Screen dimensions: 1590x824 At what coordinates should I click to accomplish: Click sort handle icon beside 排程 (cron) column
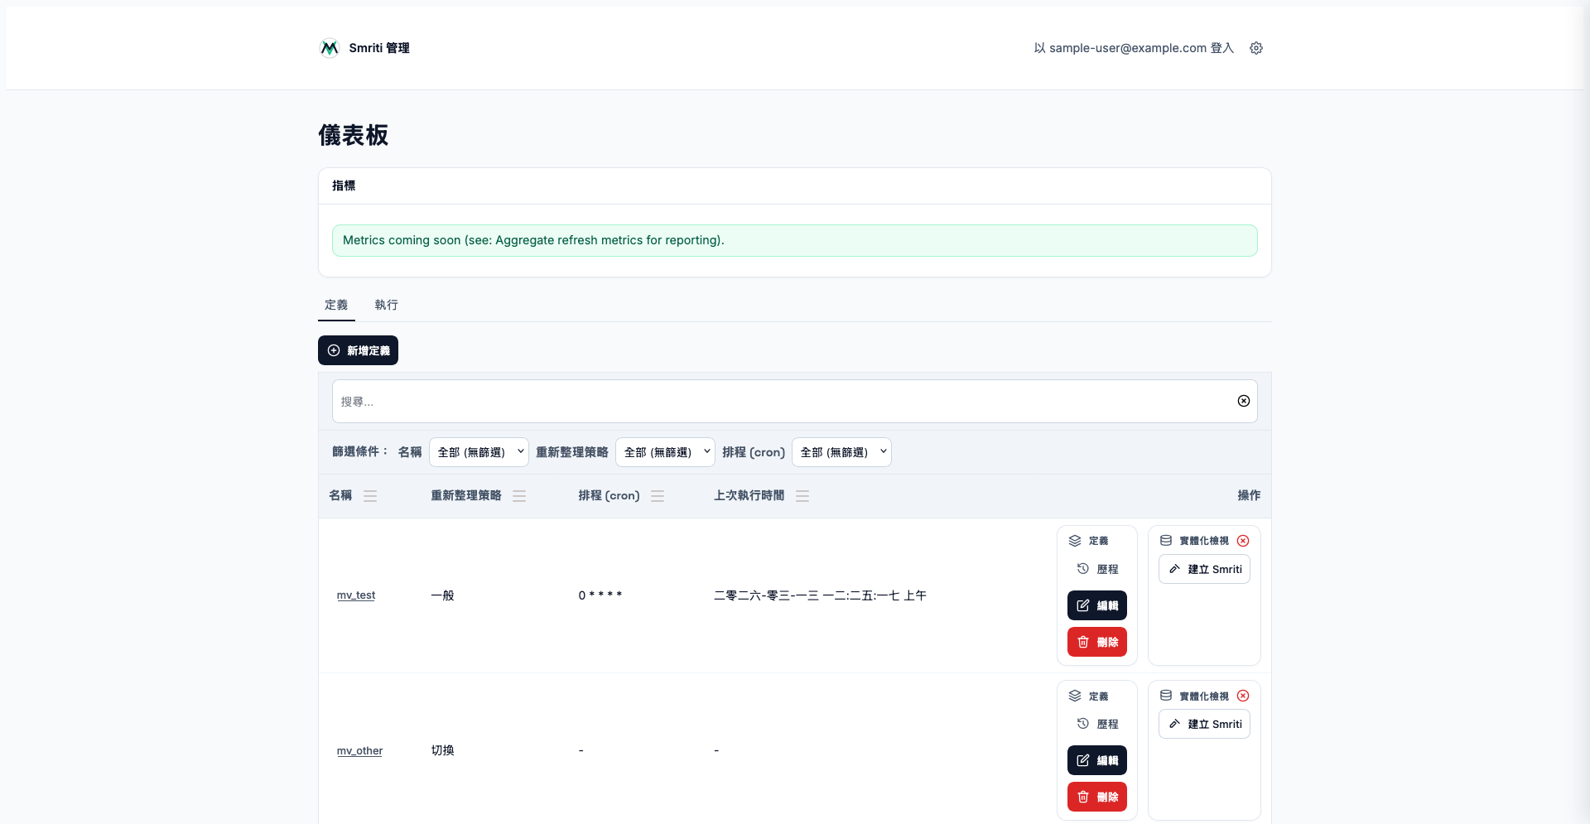click(658, 496)
